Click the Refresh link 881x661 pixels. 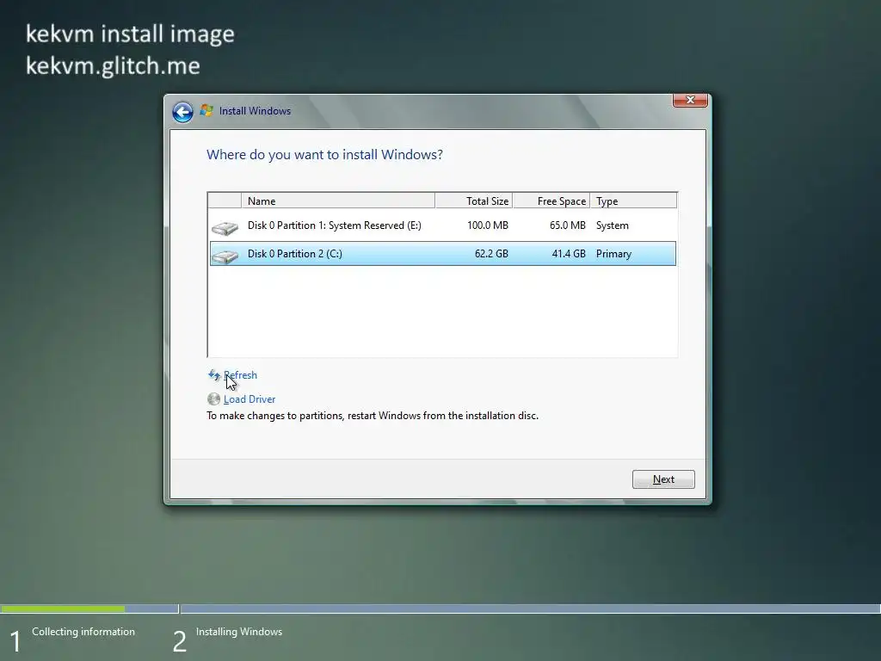[x=241, y=375]
